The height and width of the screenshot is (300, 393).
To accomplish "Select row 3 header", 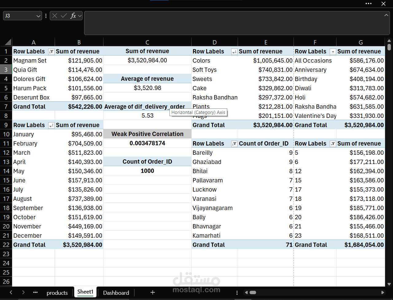I will (6, 70).
